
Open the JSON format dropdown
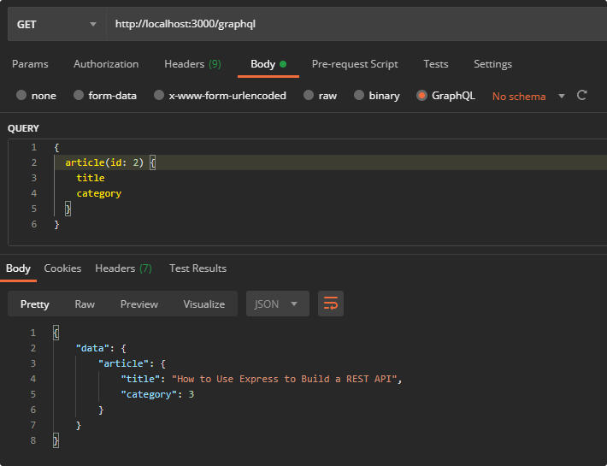point(277,304)
